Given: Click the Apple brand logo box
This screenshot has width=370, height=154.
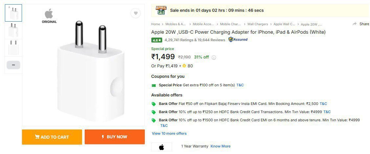Looking at the screenshot, I should (x=162, y=147).
